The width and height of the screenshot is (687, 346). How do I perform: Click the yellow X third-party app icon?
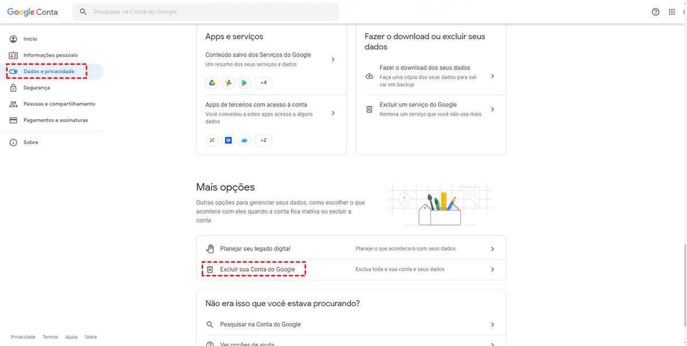pyautogui.click(x=212, y=140)
